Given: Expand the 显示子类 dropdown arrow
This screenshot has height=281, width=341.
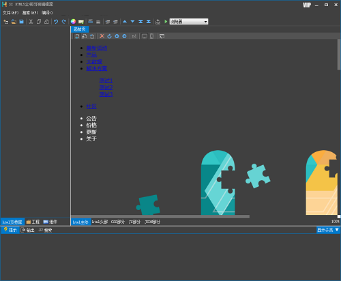Looking at the screenshot, I should tap(337, 230).
